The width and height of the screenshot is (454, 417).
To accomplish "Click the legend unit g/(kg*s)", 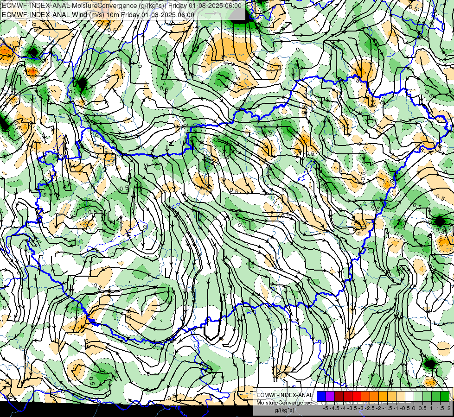I will [285, 410].
